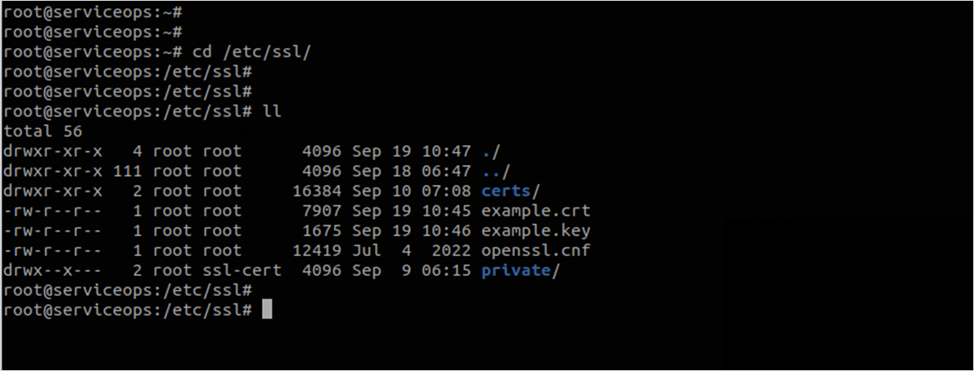Click the typed 'cd /etc/ssl/' command

click(x=246, y=52)
